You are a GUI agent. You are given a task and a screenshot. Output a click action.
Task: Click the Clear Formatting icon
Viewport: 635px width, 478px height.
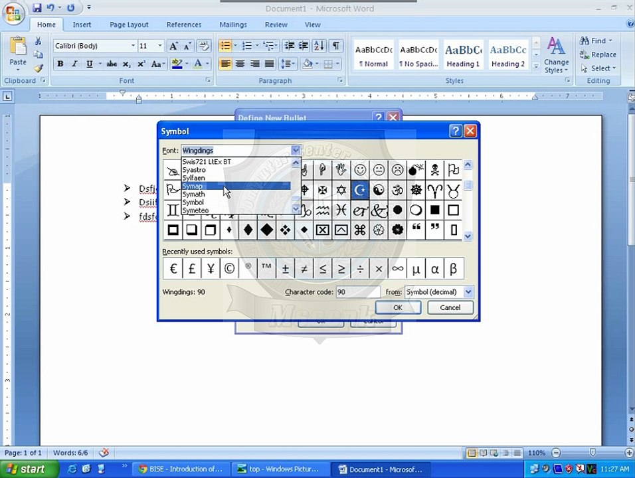(x=204, y=46)
